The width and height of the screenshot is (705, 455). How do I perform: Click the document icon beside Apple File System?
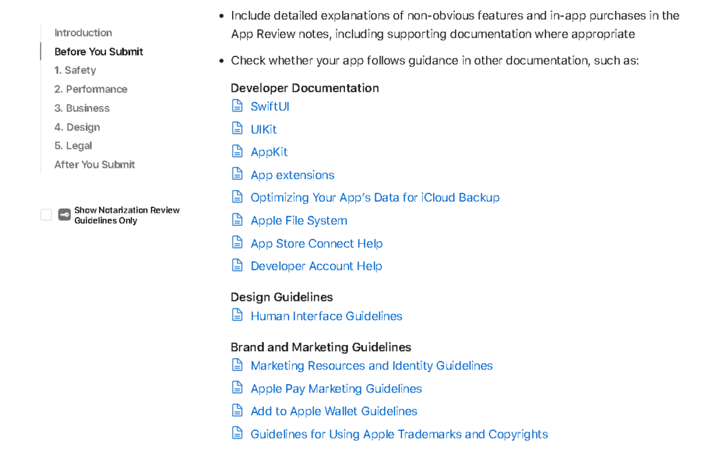coord(237,220)
